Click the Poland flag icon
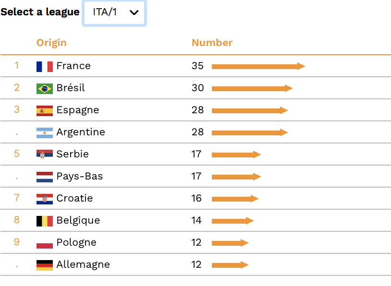This screenshot has height=286, width=391. [x=45, y=243]
